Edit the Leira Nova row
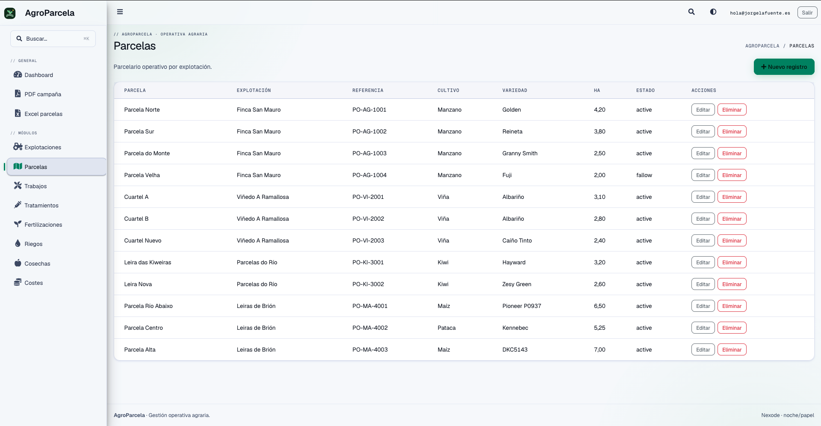 [x=703, y=284]
